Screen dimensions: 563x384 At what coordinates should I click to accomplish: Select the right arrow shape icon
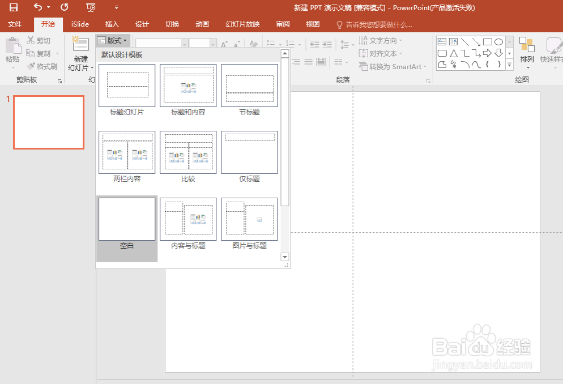coord(487,53)
